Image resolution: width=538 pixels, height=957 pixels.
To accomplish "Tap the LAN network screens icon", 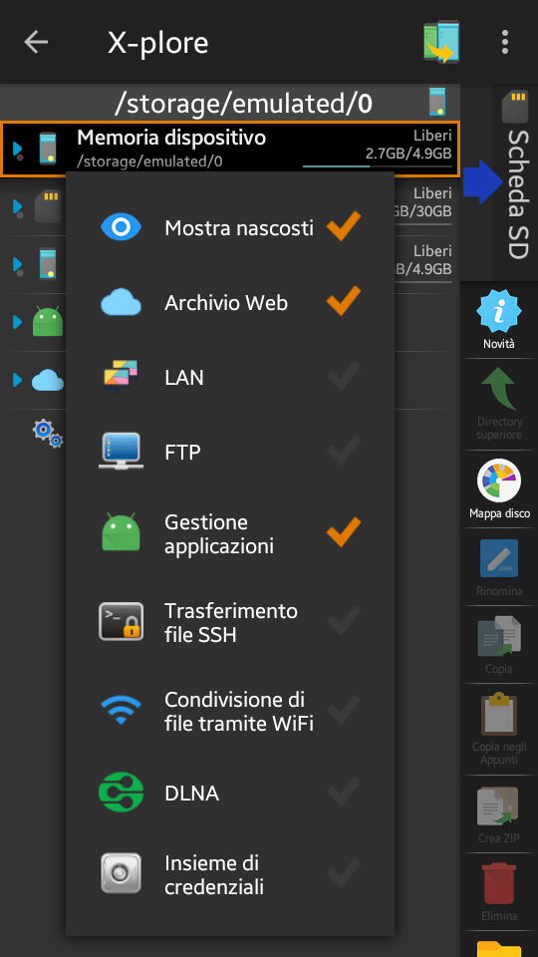I will [121, 377].
